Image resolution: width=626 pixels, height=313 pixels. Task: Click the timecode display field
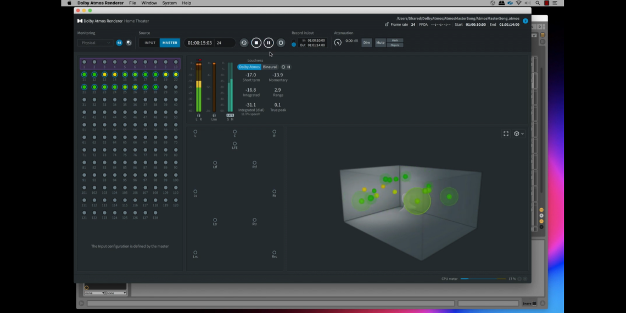pyautogui.click(x=200, y=43)
